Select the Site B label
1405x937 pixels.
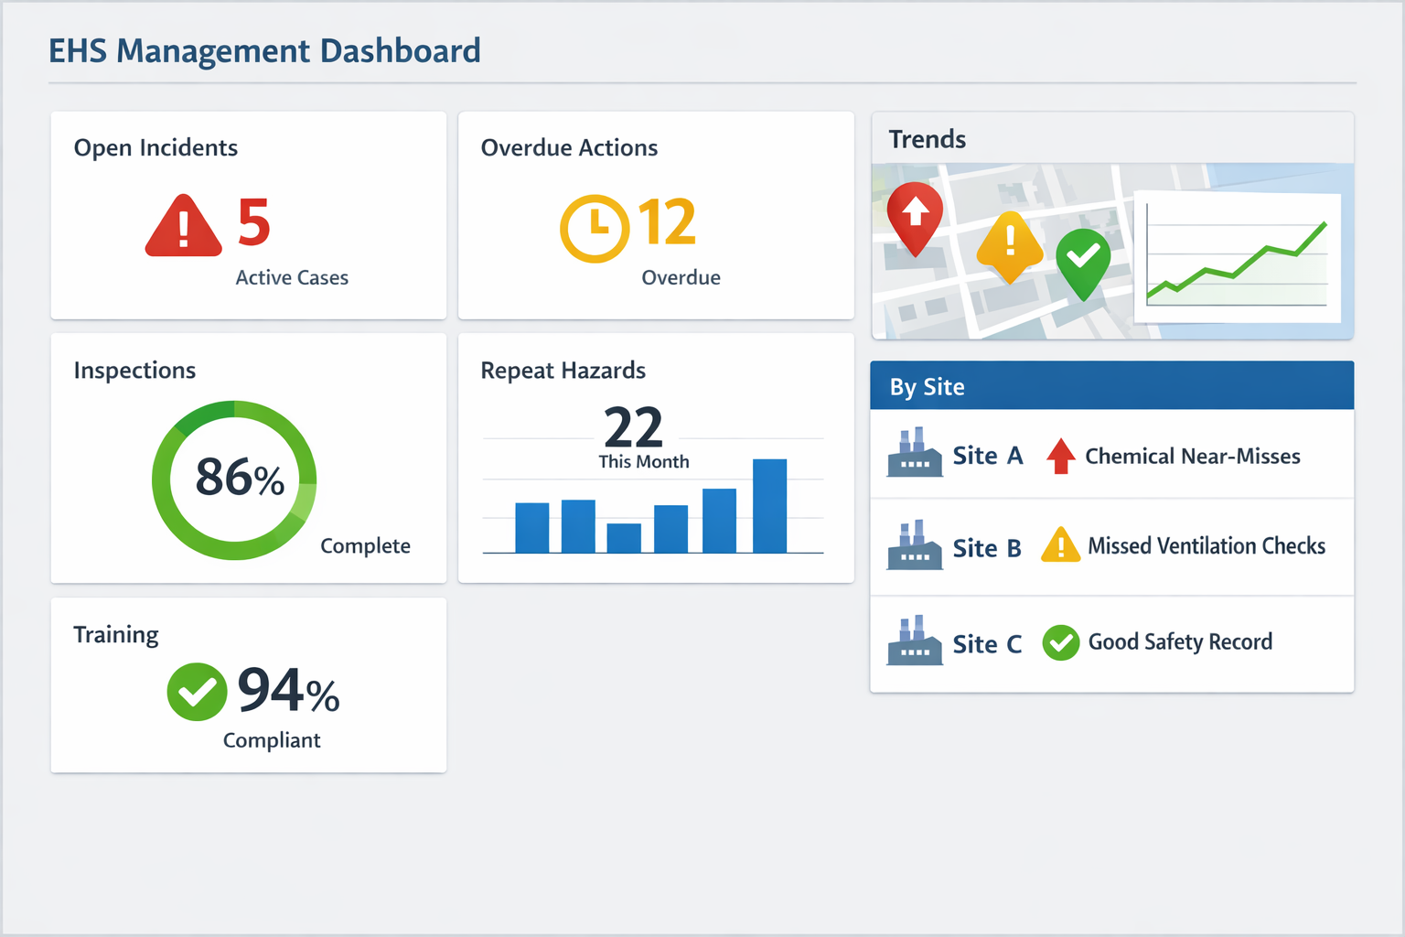pos(987,548)
